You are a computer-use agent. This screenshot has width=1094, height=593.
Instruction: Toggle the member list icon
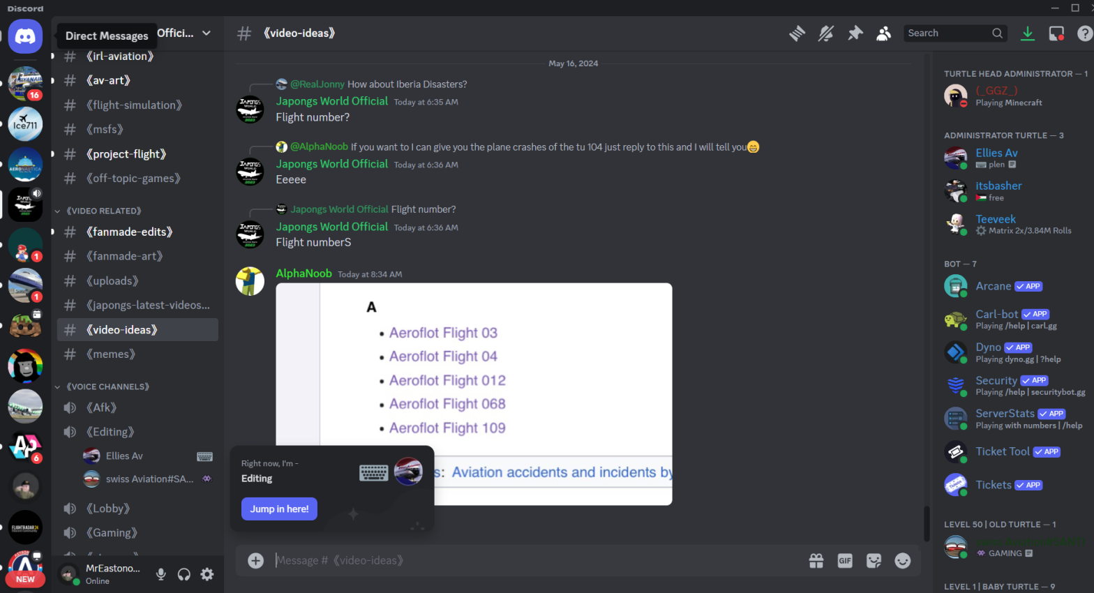point(883,33)
